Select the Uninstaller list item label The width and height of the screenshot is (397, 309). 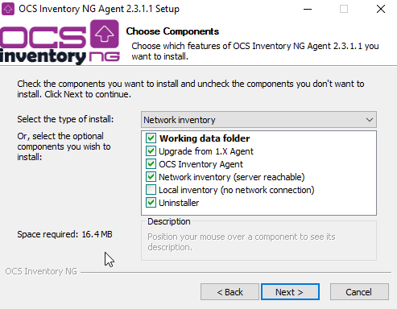[179, 203]
